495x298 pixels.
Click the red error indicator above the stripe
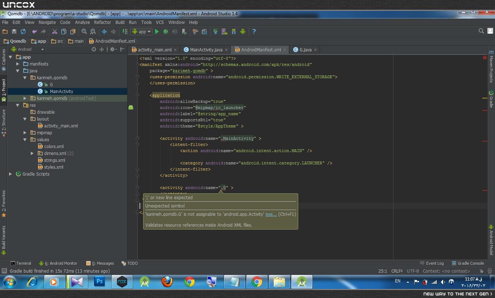485,58
